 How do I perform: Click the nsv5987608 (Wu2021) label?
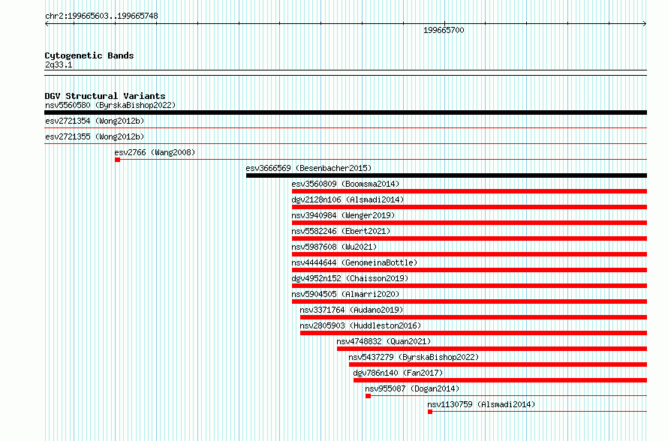[335, 247]
